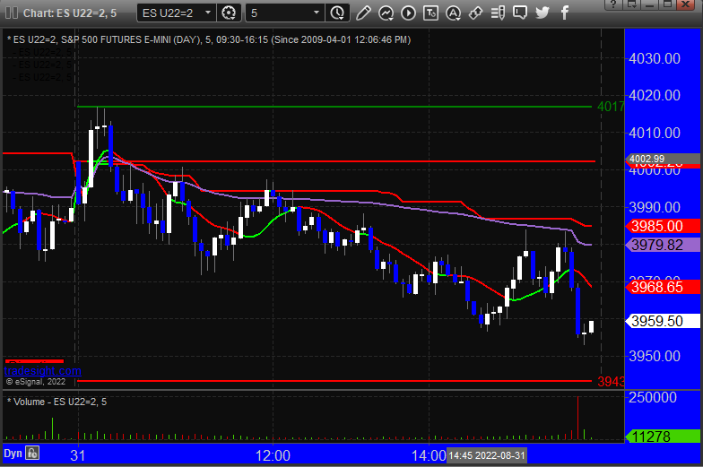The width and height of the screenshot is (703, 467).
Task: Click the red 3943 level label
Action: point(611,382)
